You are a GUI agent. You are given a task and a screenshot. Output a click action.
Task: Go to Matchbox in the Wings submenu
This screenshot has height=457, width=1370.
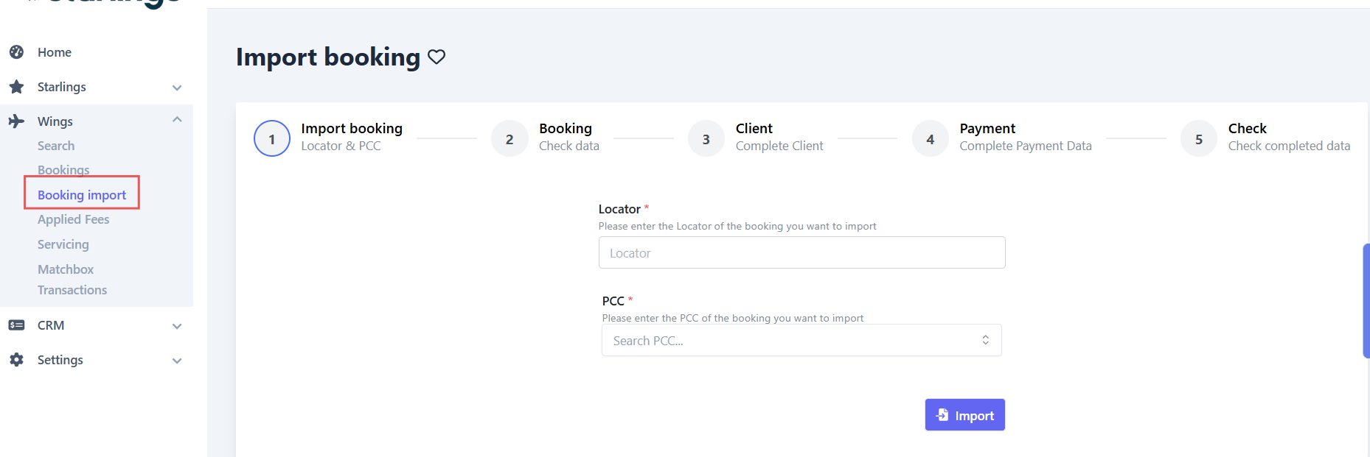pos(66,269)
